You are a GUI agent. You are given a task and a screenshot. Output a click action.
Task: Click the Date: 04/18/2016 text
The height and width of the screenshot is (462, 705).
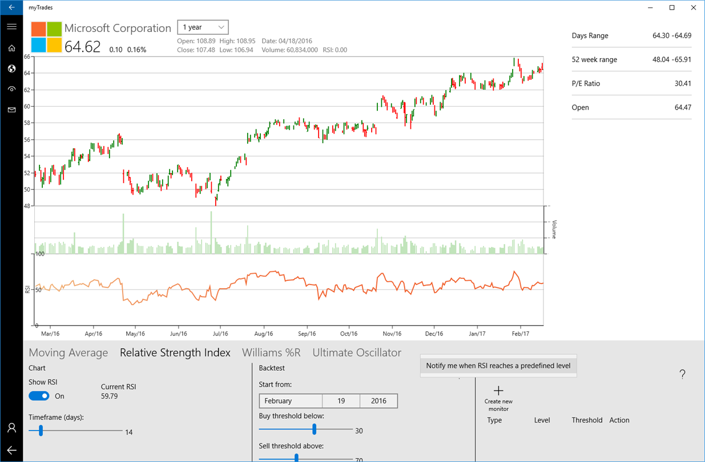[287, 41]
